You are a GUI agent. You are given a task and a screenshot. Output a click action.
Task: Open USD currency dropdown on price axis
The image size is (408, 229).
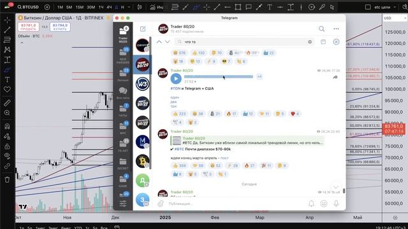coord(395,18)
